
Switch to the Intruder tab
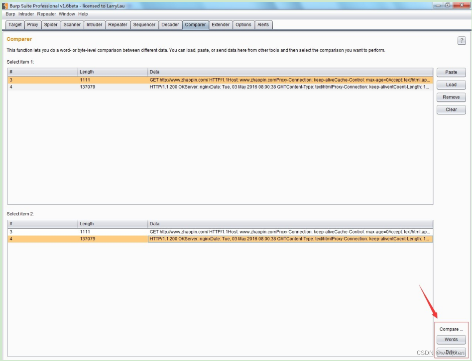[95, 25]
